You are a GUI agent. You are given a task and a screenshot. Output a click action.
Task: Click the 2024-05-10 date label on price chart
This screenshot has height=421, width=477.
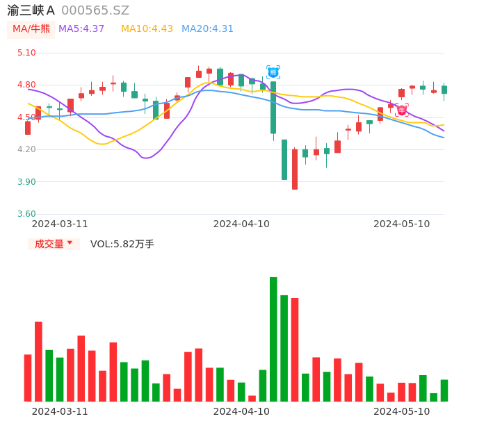coord(401,224)
